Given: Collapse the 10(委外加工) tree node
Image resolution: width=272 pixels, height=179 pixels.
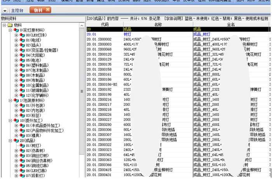Looking at the screenshot, I should [10, 120].
